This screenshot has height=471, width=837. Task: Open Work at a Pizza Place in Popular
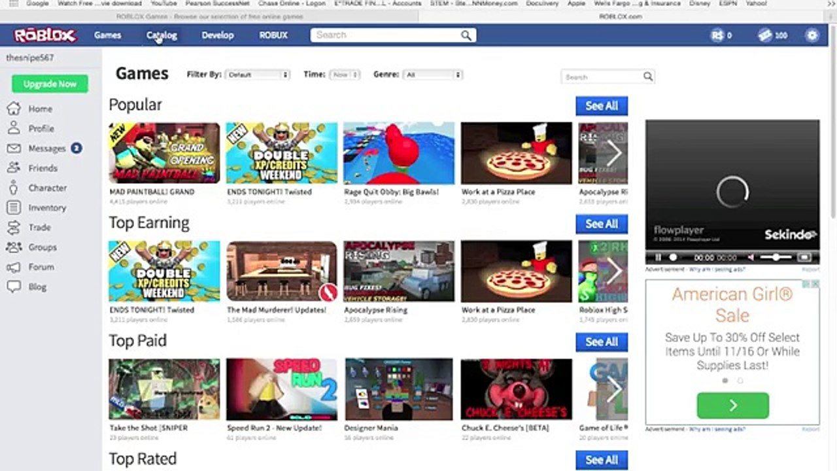click(517, 153)
